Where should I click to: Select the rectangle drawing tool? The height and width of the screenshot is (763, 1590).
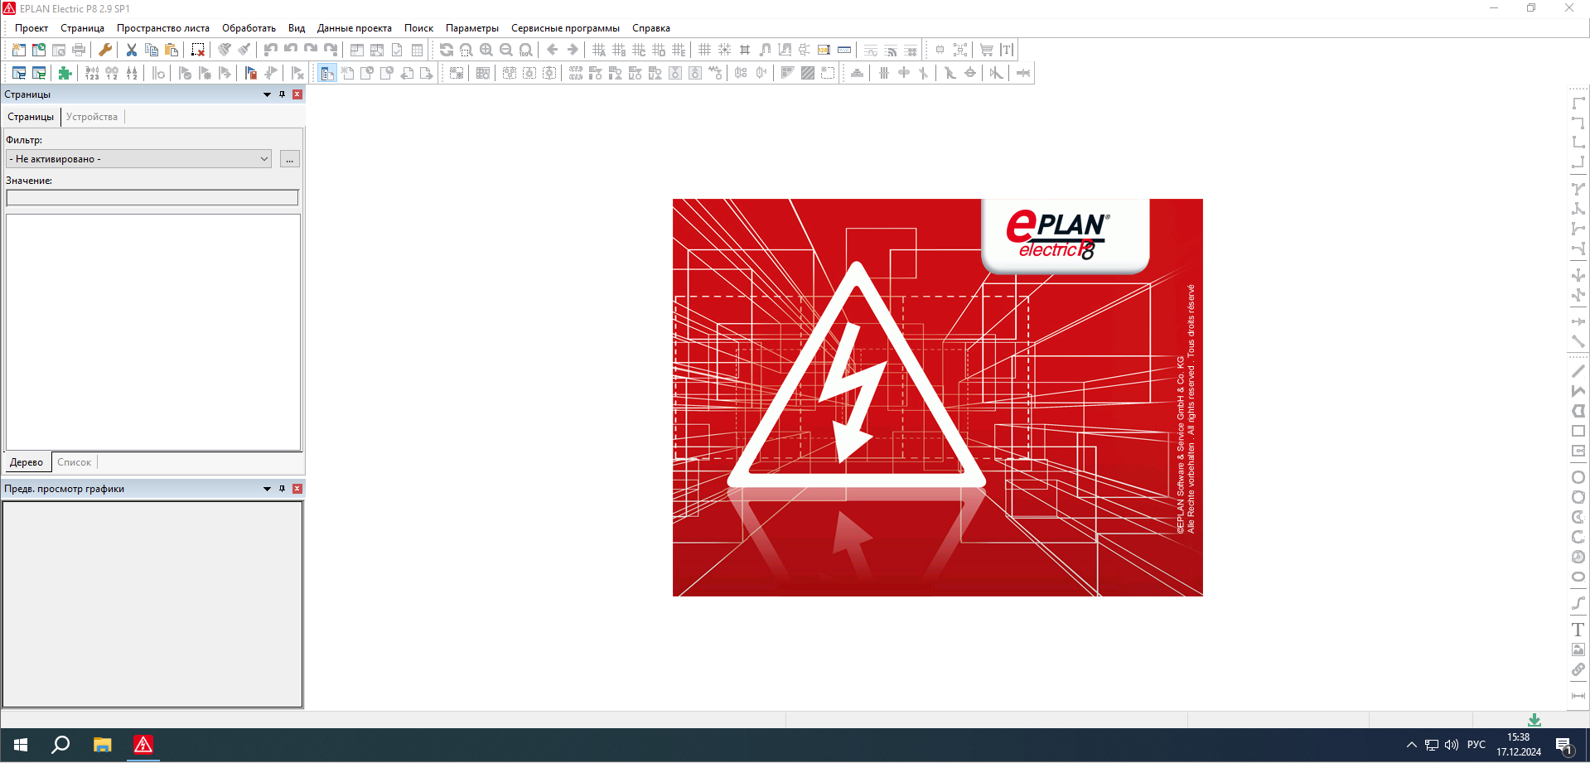[1578, 431]
